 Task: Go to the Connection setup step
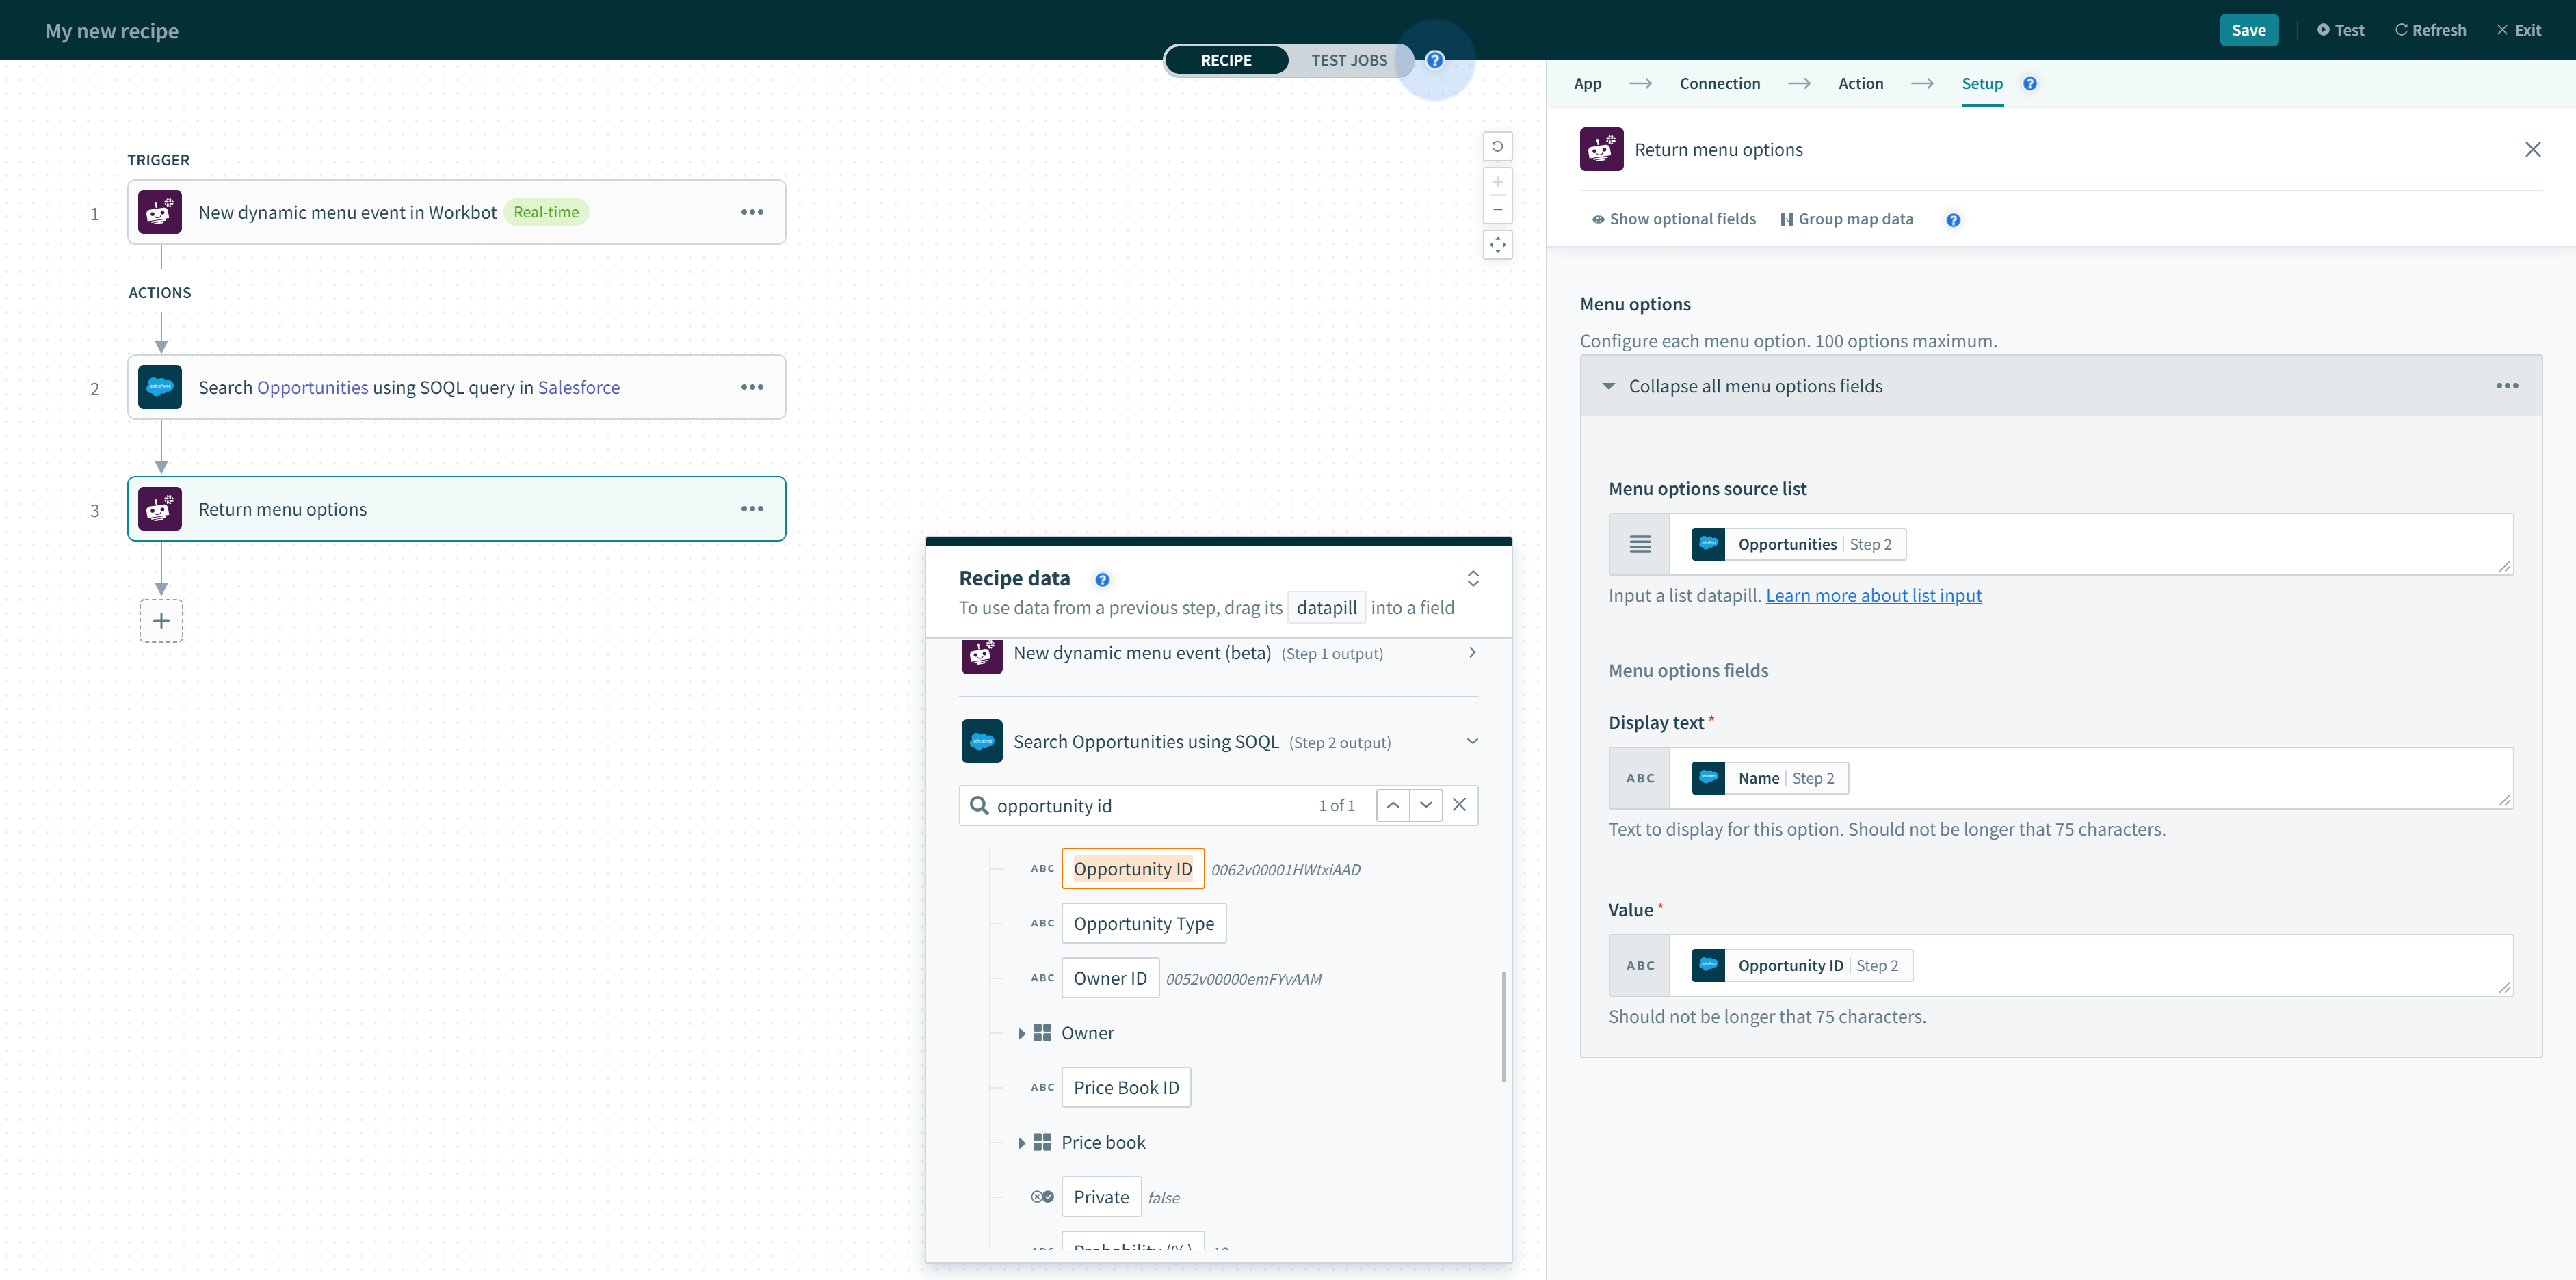click(1719, 84)
